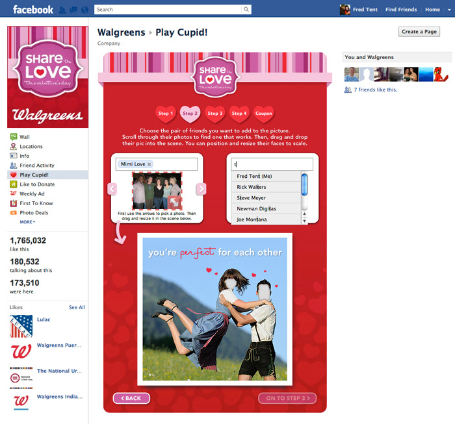455x424 pixels.
Task: Click the Create a Page button
Action: (419, 32)
